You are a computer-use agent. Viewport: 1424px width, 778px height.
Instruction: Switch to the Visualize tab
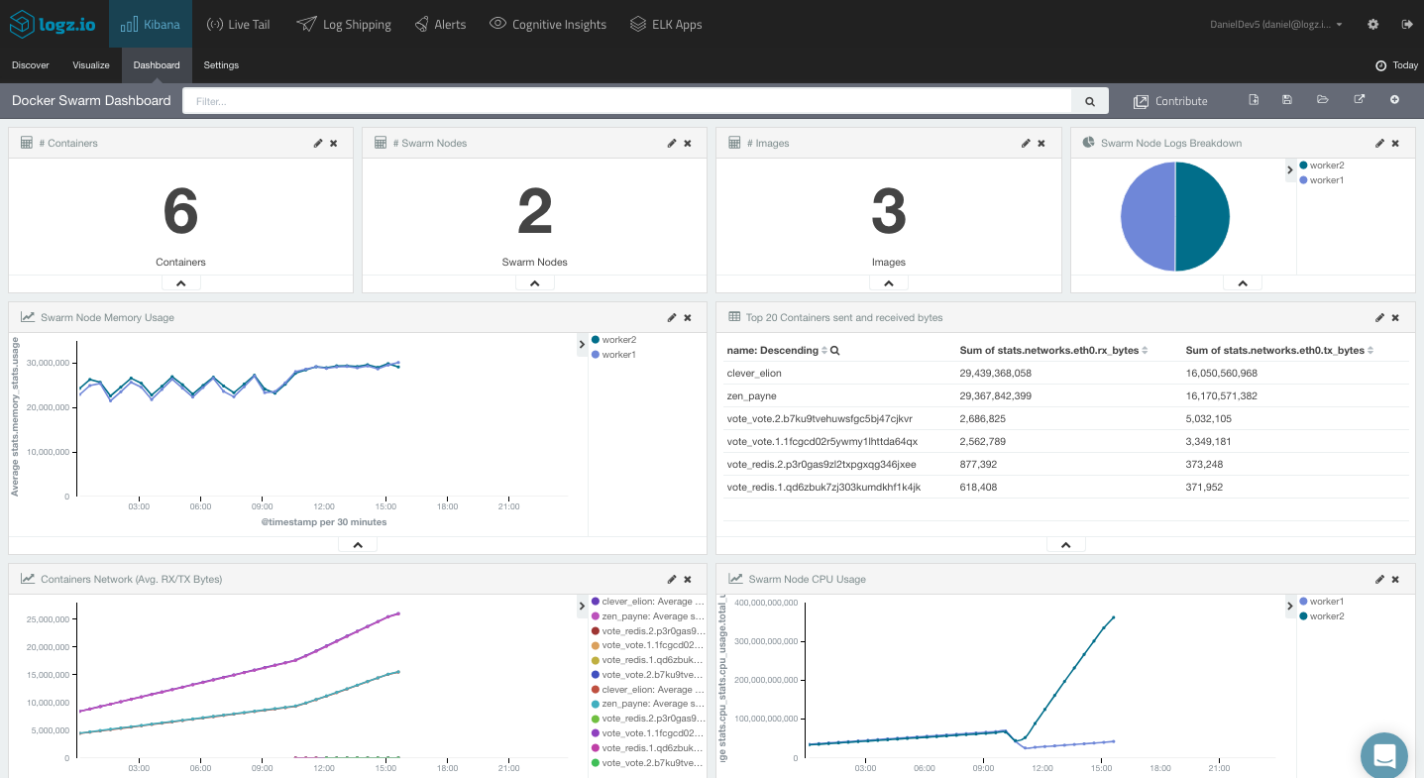pyautogui.click(x=91, y=65)
